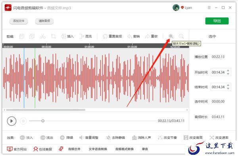Click the 00:30.00 mark on timeline ruler

46,47
